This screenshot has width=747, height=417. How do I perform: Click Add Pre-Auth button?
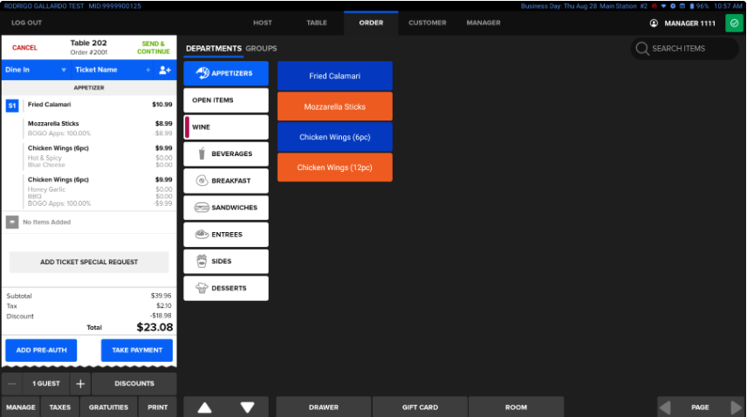coord(41,351)
